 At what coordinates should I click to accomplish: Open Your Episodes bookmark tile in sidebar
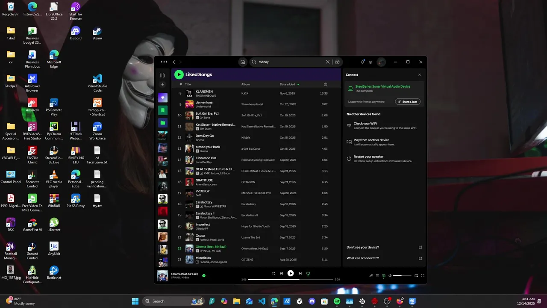click(x=162, y=110)
